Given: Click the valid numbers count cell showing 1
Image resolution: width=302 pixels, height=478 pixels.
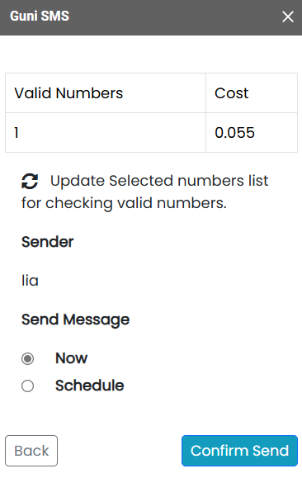Looking at the screenshot, I should (106, 133).
